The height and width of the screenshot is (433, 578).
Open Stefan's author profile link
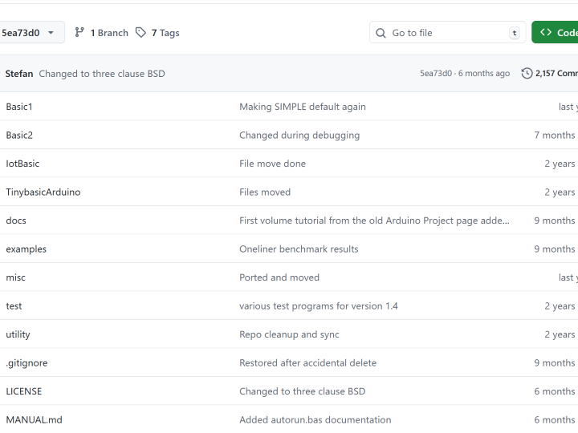(x=19, y=74)
